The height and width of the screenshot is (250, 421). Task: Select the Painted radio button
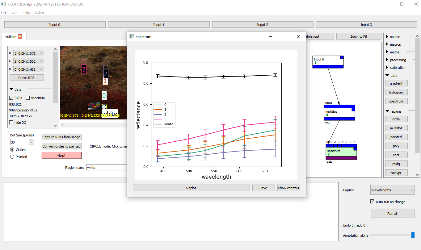12,157
